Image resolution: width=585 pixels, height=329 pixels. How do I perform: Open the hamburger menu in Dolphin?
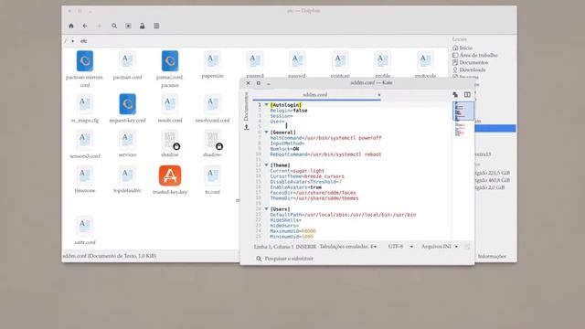[156, 26]
